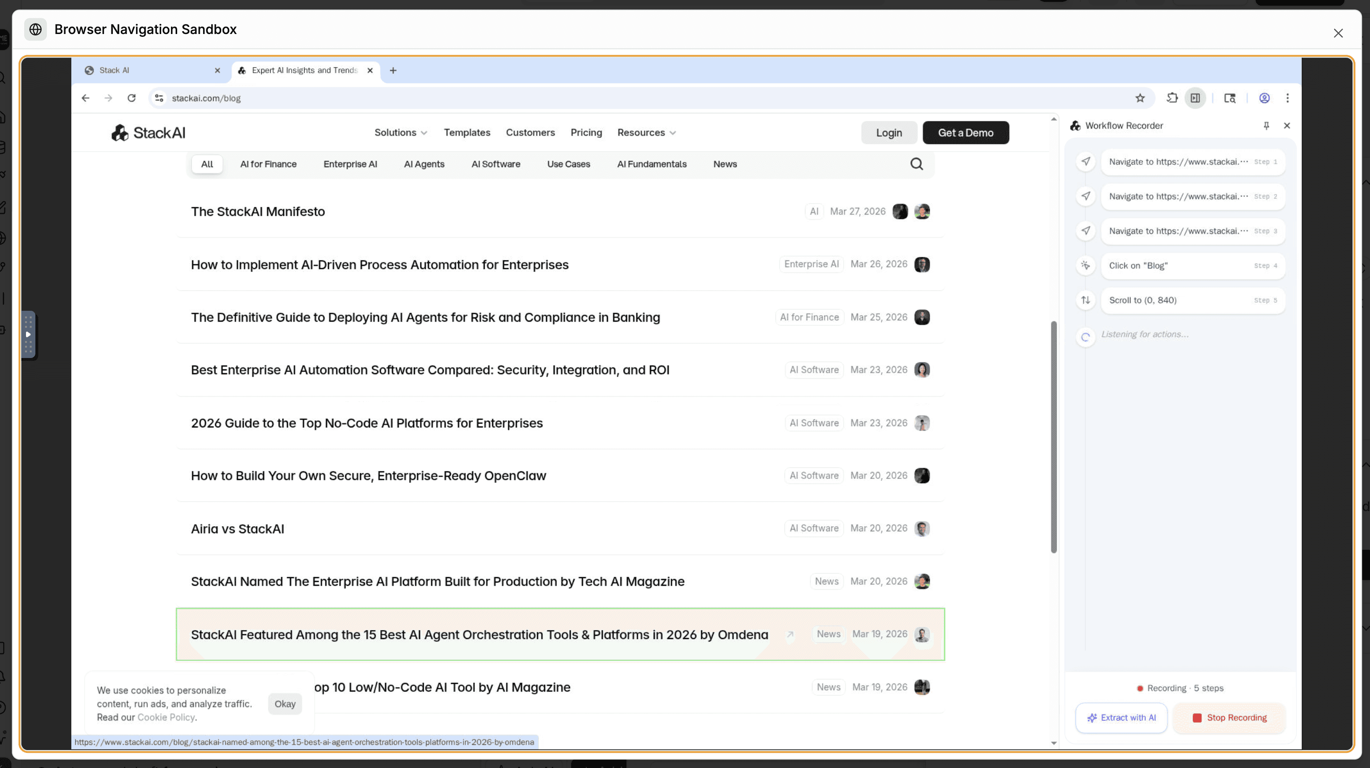Expand the Resources dropdown menu
This screenshot has height=768, width=1370.
(646, 132)
